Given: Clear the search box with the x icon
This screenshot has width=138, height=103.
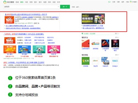Looking at the screenshot, I should [58, 7].
